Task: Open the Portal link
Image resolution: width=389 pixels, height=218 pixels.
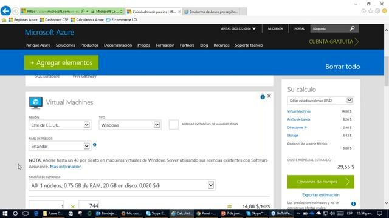Action: (299, 29)
